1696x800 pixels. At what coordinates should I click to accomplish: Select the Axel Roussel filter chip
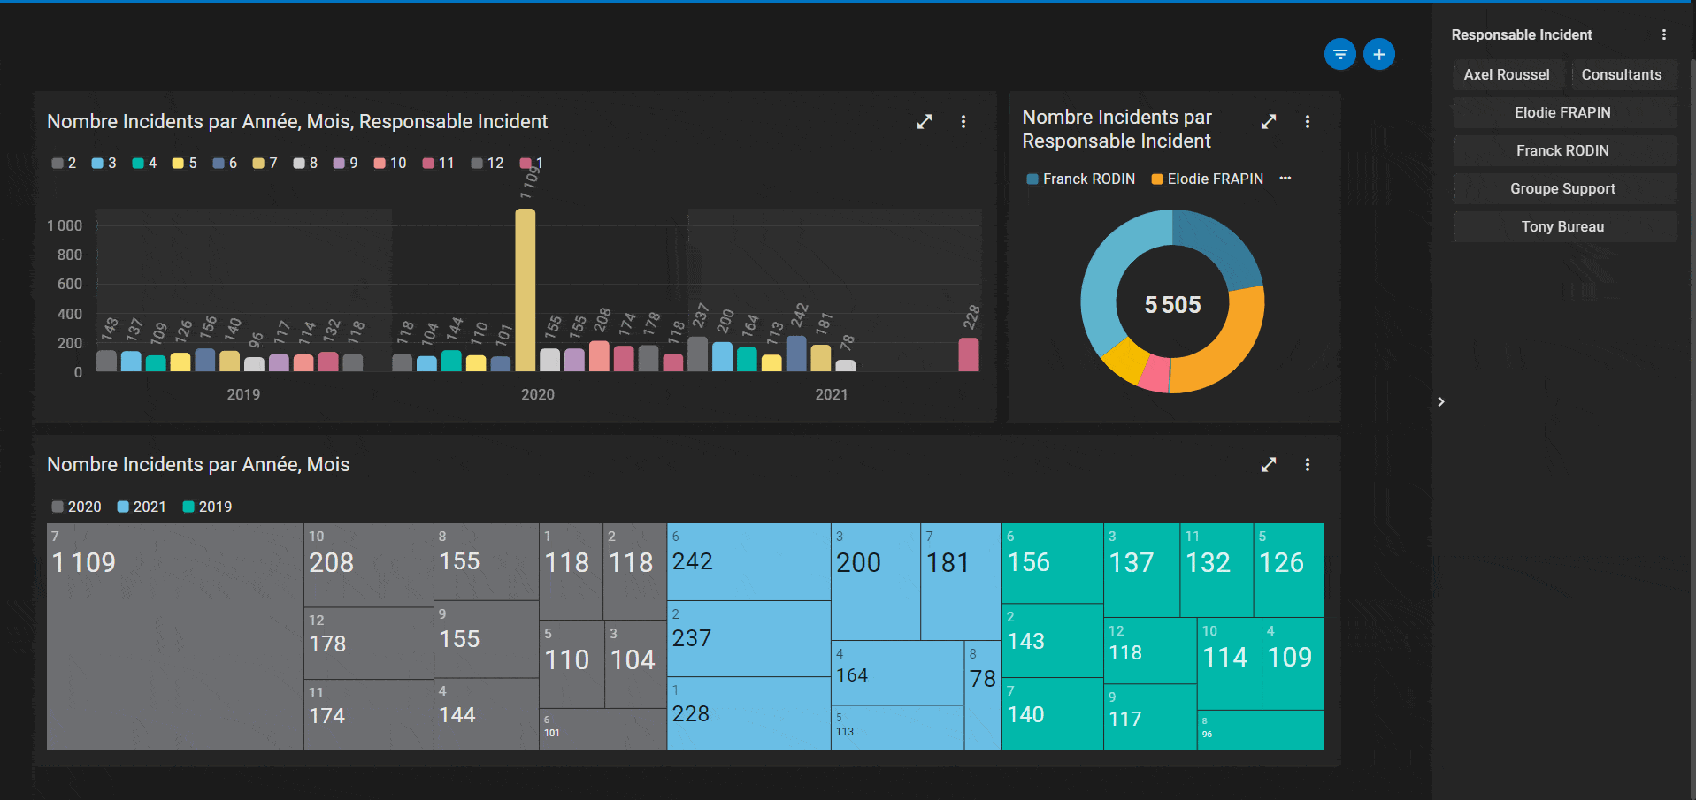click(x=1506, y=75)
